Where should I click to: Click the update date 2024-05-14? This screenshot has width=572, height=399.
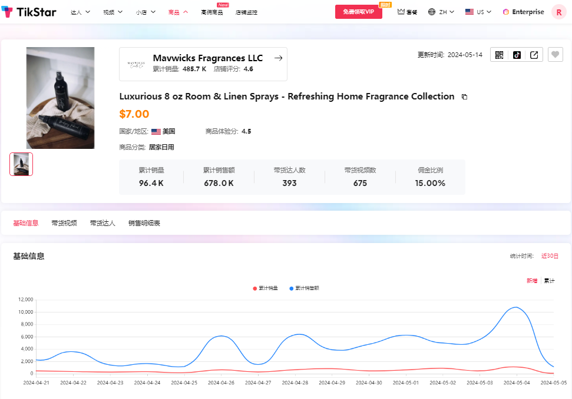(465, 55)
